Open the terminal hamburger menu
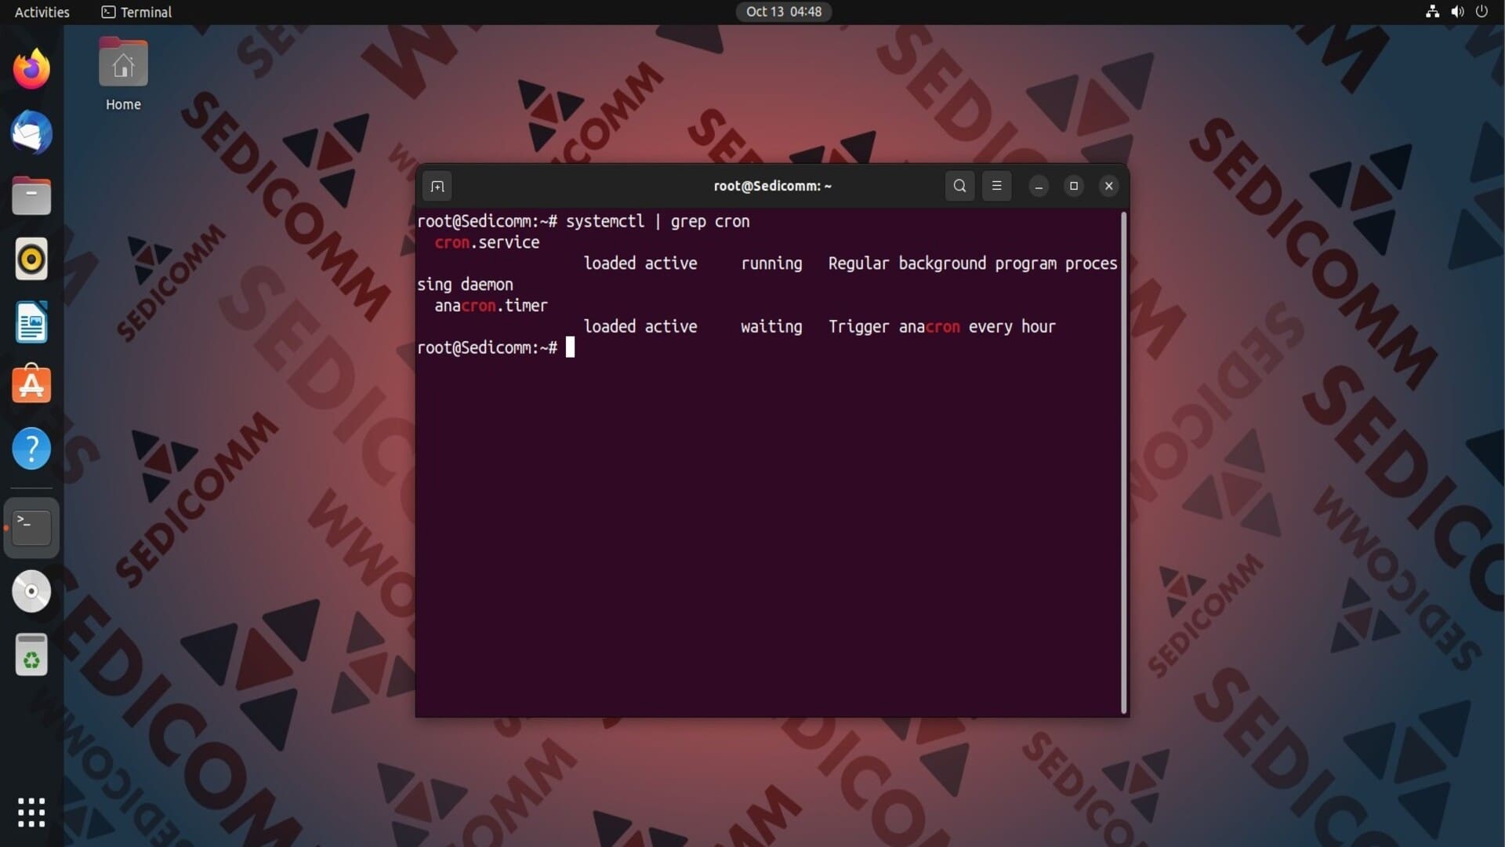1505x847 pixels. coord(996,186)
